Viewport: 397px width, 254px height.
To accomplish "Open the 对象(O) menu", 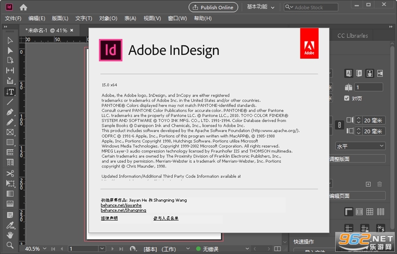I will (x=108, y=19).
